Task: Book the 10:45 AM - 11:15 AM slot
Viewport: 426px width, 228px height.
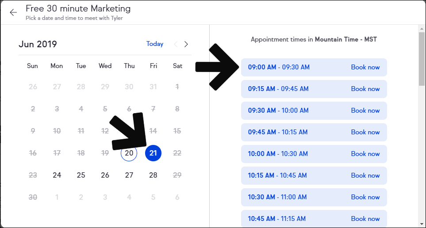Action: click(314, 218)
